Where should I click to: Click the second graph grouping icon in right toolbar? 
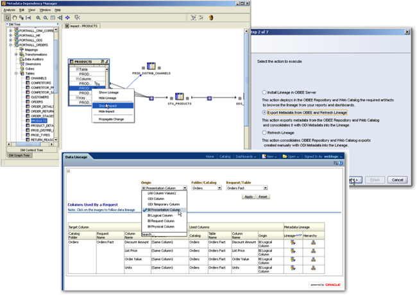pyautogui.click(x=201, y=18)
